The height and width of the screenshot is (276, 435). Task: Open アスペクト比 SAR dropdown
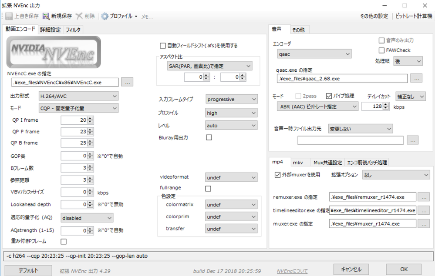tap(210, 66)
